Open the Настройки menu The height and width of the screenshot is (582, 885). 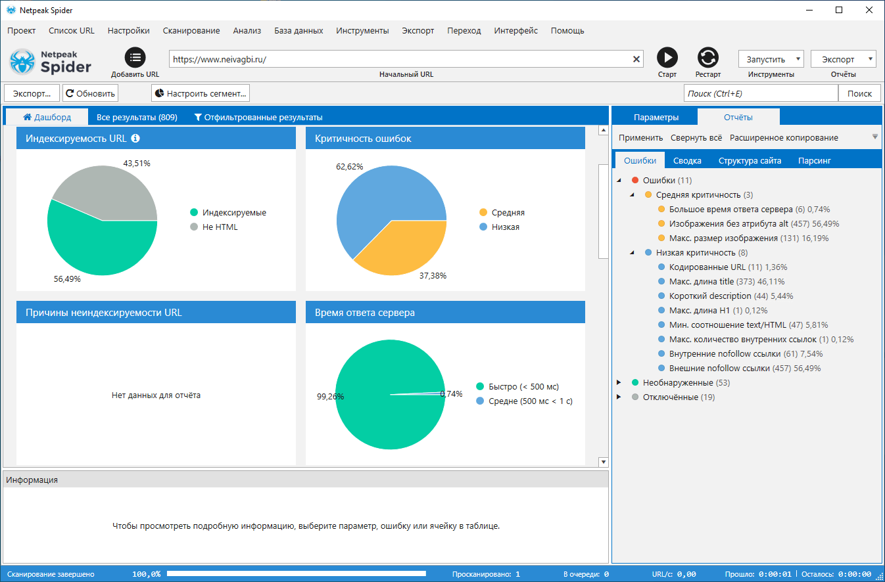(x=129, y=31)
